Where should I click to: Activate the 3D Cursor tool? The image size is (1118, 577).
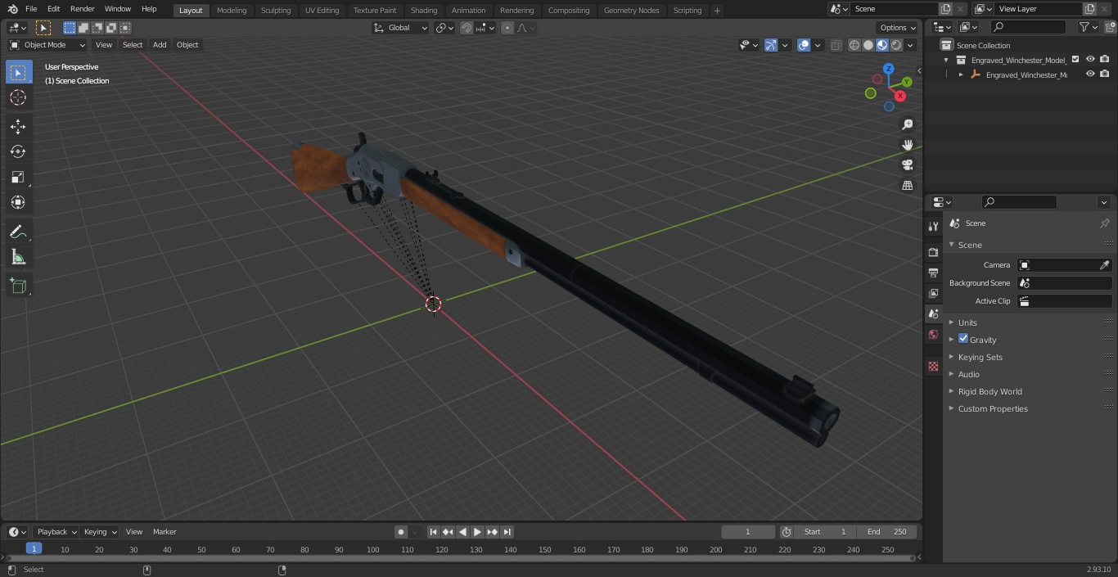[18, 97]
